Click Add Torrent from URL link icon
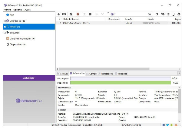This screenshot has height=130, width=185. 64,14
